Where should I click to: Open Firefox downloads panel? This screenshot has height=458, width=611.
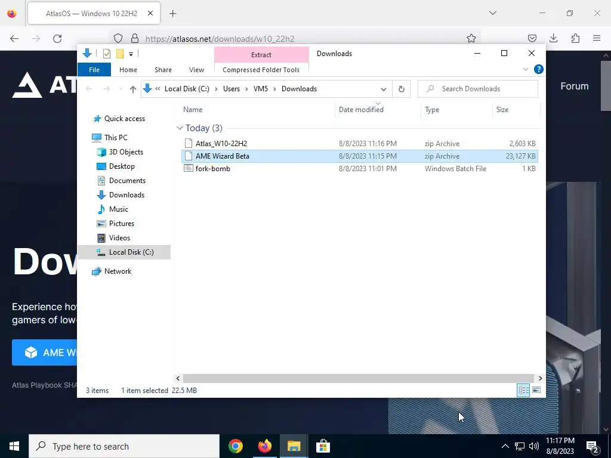[x=553, y=38]
